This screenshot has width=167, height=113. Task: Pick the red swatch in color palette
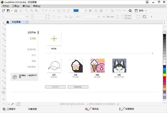coord(164,78)
